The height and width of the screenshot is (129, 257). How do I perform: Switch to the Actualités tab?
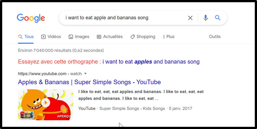tap(110, 37)
